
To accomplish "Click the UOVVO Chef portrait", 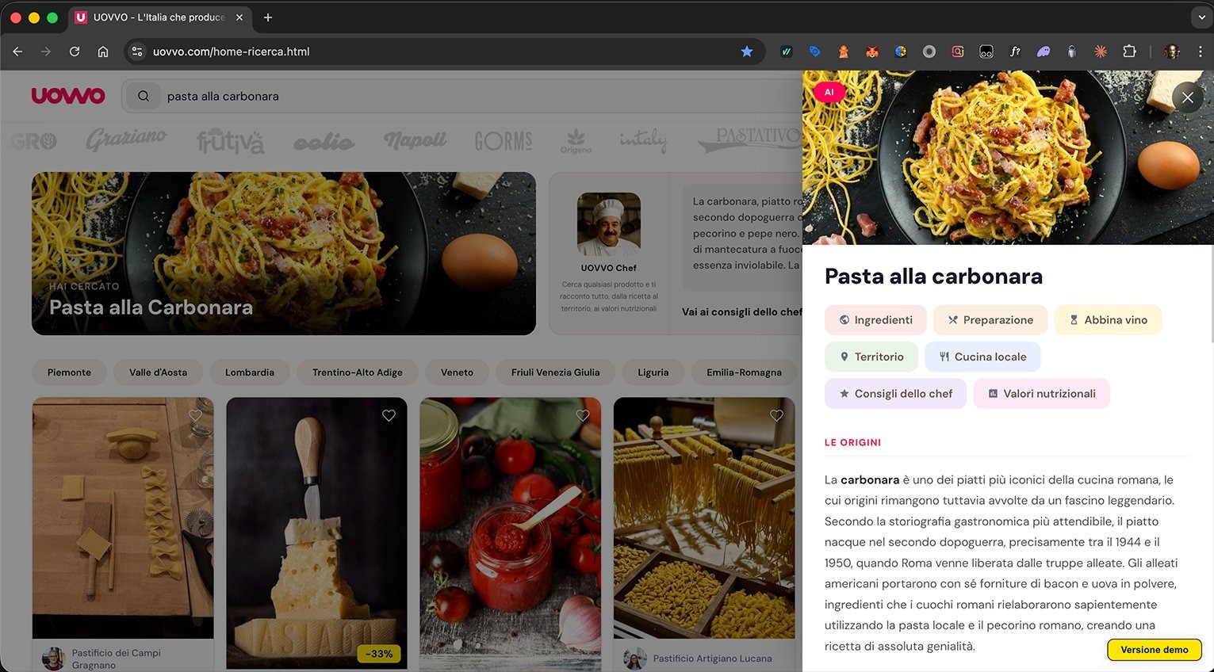I will point(608,224).
